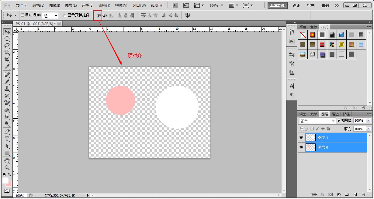
Task: Launch Bridge with the Br button
Action: click(x=175, y=5)
